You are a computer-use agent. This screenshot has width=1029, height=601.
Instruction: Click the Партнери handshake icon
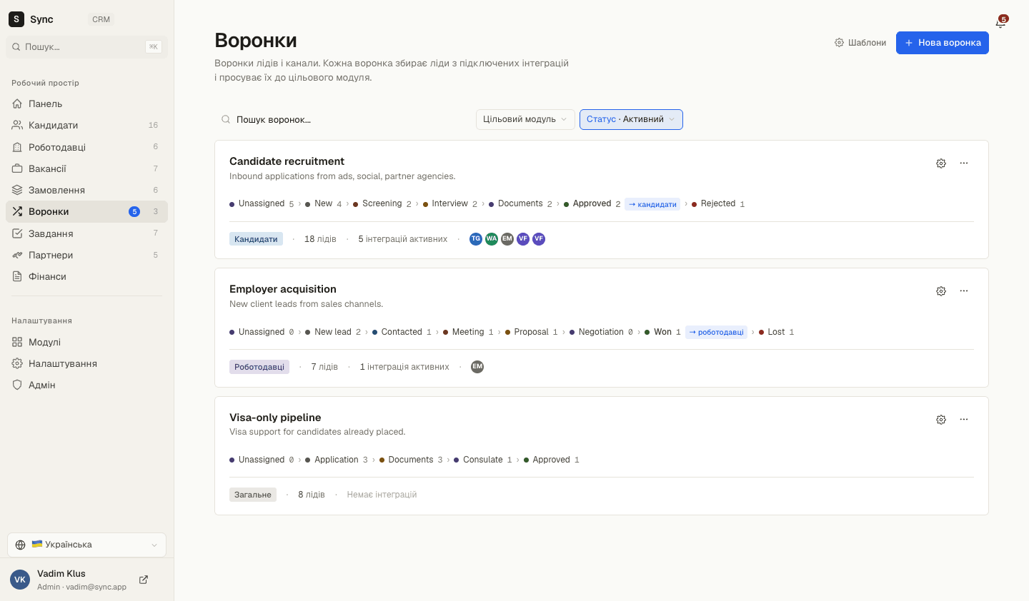[x=17, y=256]
